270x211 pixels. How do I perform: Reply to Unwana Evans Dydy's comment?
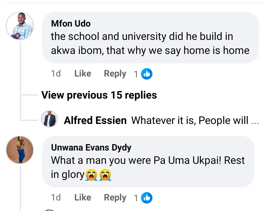(115, 198)
